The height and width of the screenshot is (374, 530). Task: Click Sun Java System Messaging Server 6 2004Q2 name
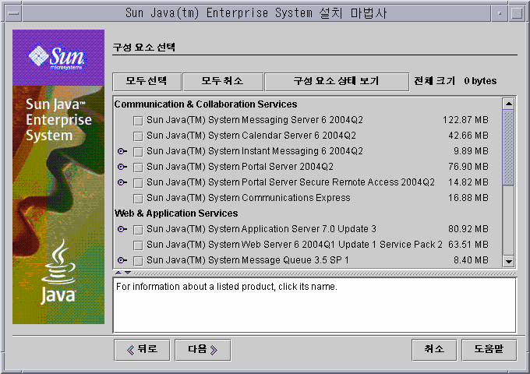pos(255,120)
